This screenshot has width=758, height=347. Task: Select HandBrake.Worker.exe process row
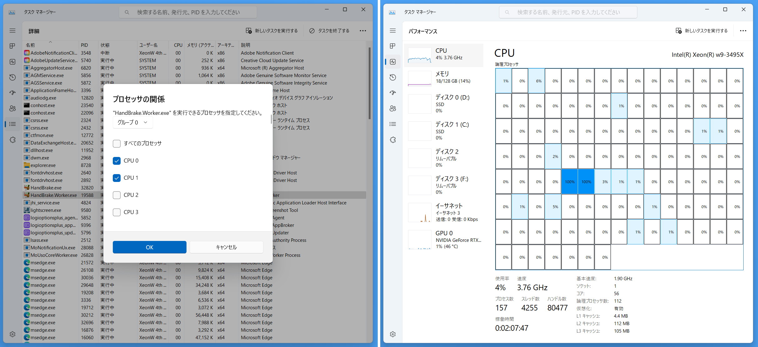pos(194,195)
